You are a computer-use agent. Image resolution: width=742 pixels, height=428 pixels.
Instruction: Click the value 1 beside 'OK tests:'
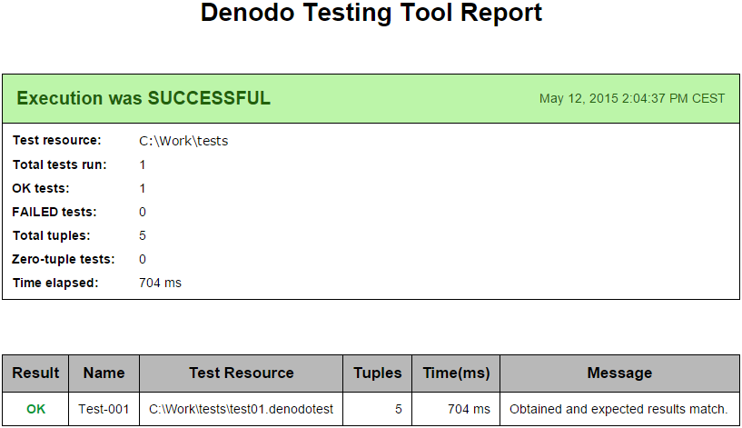143,188
